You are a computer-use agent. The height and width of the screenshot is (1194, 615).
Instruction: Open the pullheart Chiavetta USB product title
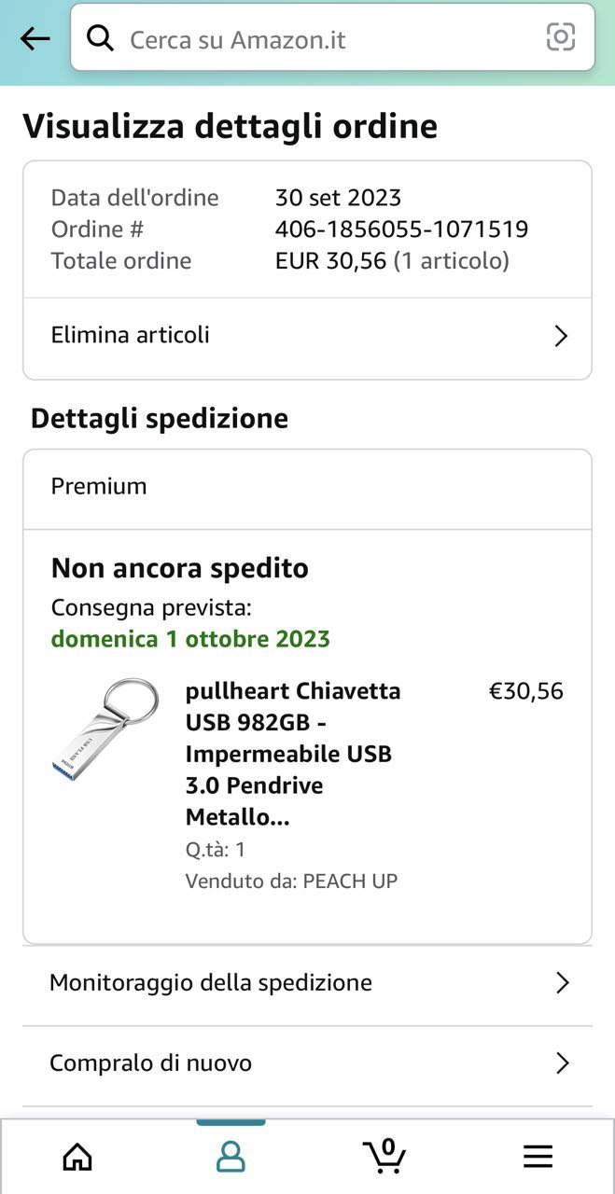(x=293, y=754)
